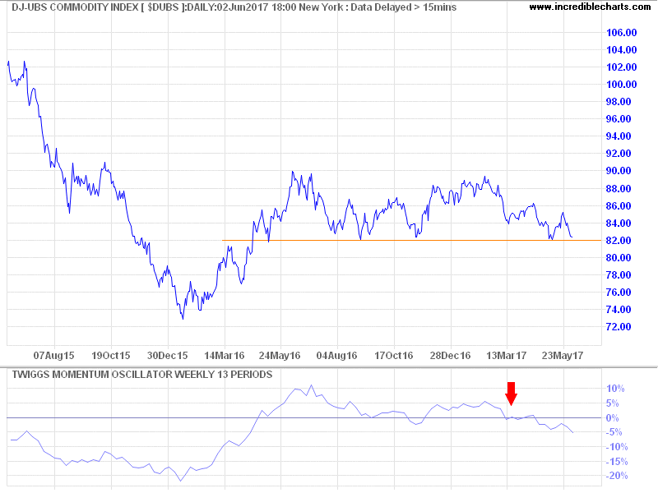658x493 pixels.
Task: Select the 0% oscillator axis label
Action: point(613,418)
